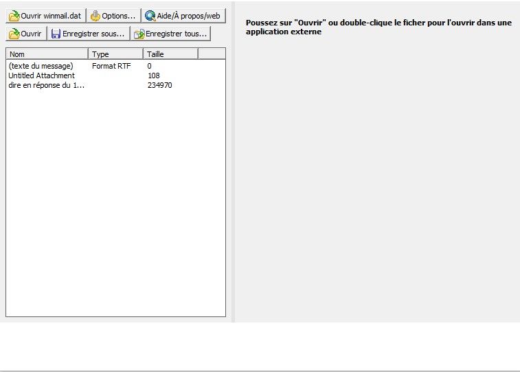
Task: Sort the list by the Nom column
Action: pyautogui.click(x=47, y=54)
